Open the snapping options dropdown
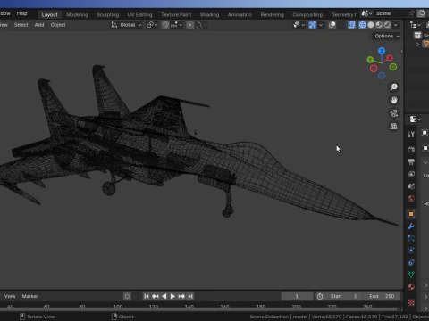 coord(177,25)
